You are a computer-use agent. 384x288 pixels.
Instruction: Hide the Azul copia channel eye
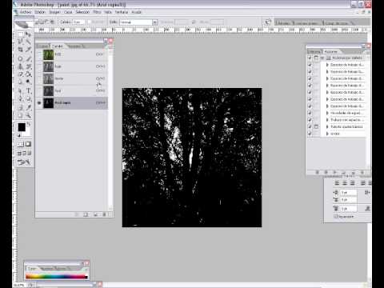coord(39,102)
